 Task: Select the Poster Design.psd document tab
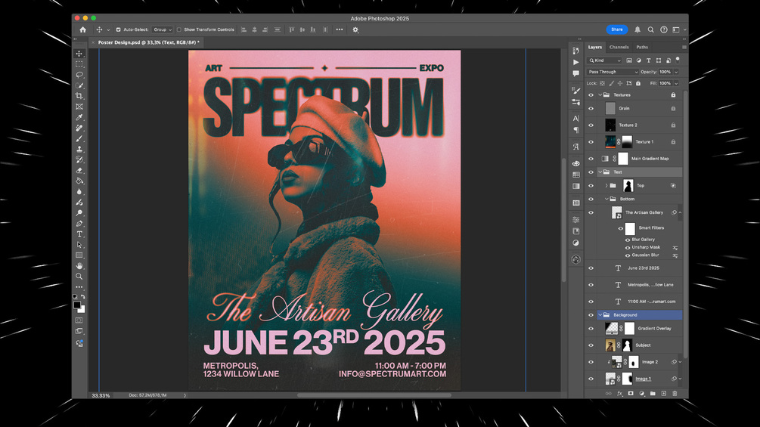click(147, 42)
